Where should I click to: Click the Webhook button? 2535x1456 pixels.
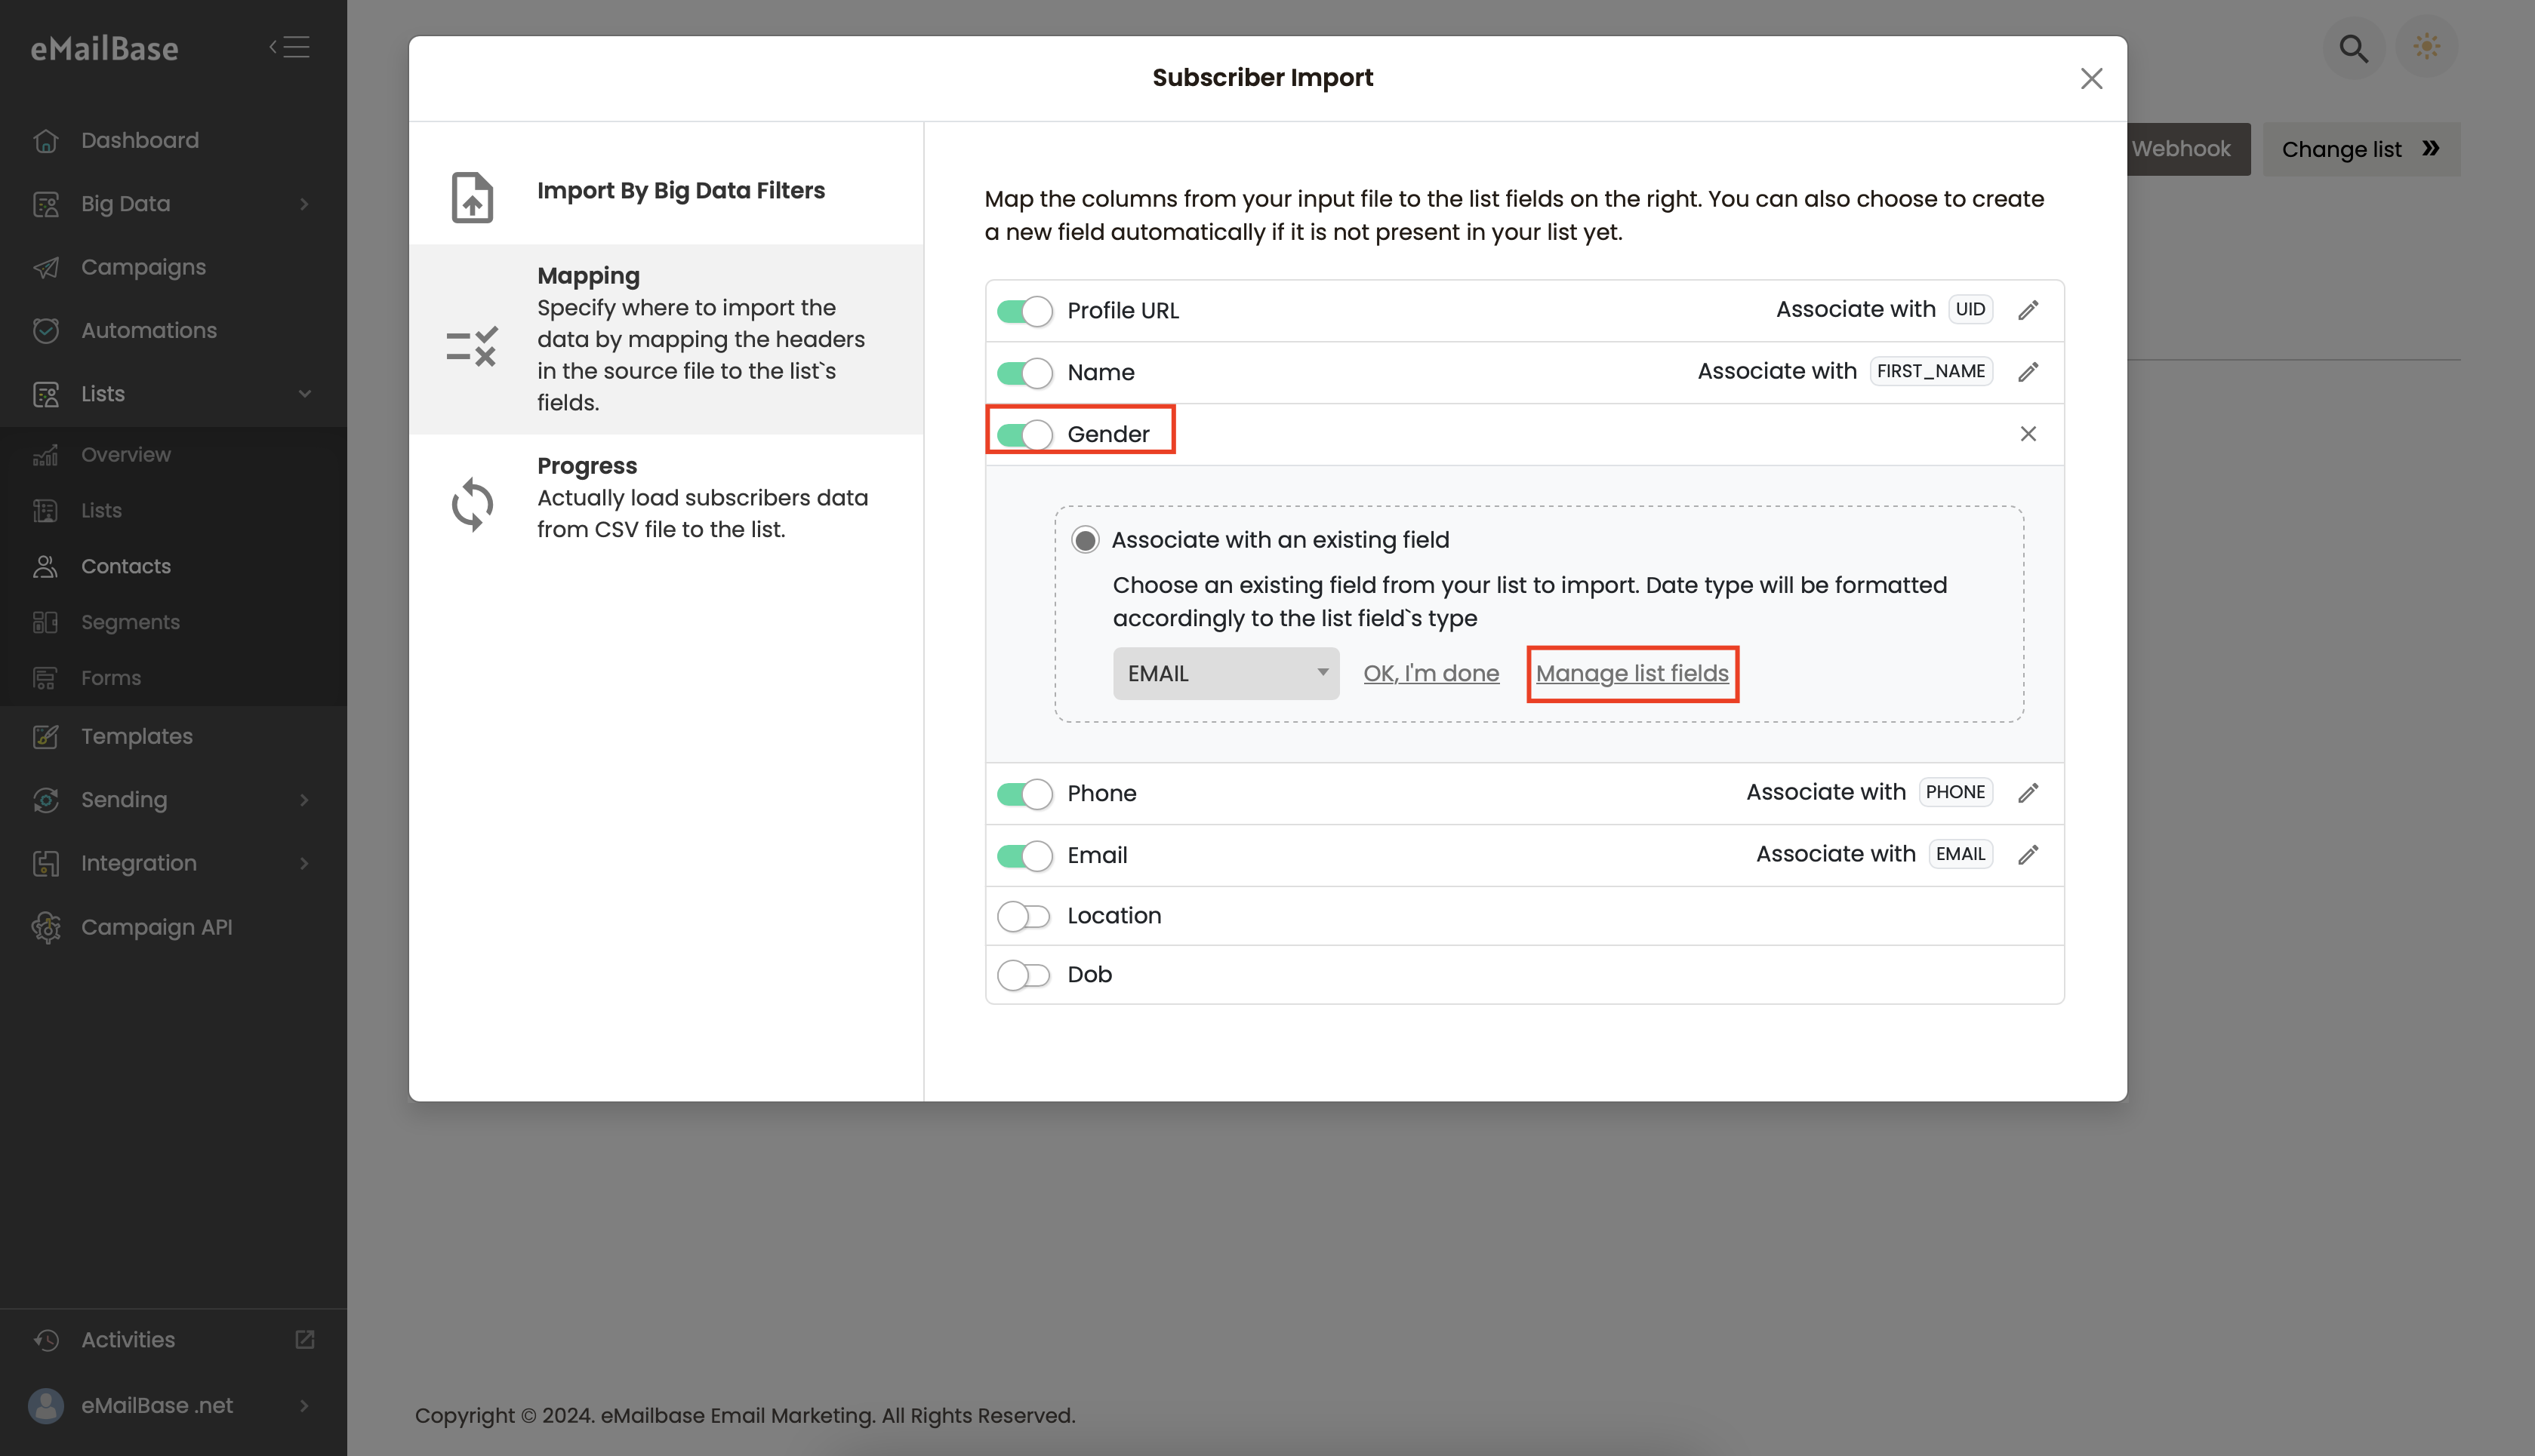(2188, 149)
